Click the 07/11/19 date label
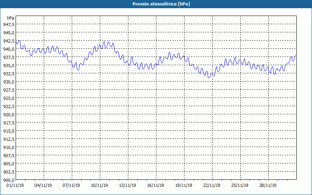Screen dimensions: 312x195 point(71,186)
